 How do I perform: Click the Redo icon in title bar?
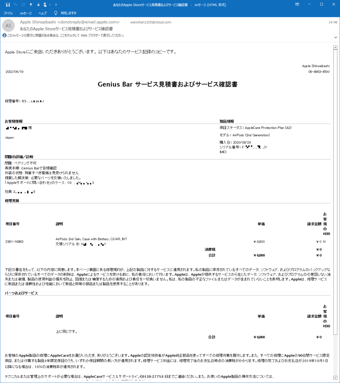(23, 5)
